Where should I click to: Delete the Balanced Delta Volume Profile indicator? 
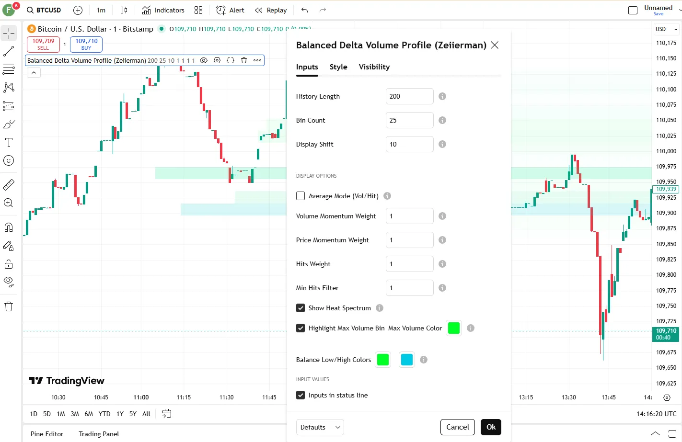pyautogui.click(x=244, y=60)
